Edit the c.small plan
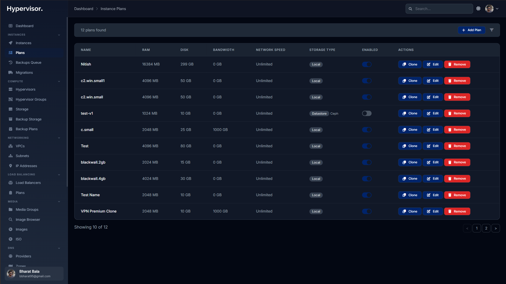 click(432, 129)
